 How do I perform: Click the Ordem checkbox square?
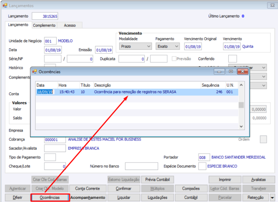pos(263,139)
